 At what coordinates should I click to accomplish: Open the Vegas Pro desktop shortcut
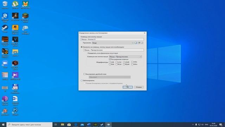point(15,41)
